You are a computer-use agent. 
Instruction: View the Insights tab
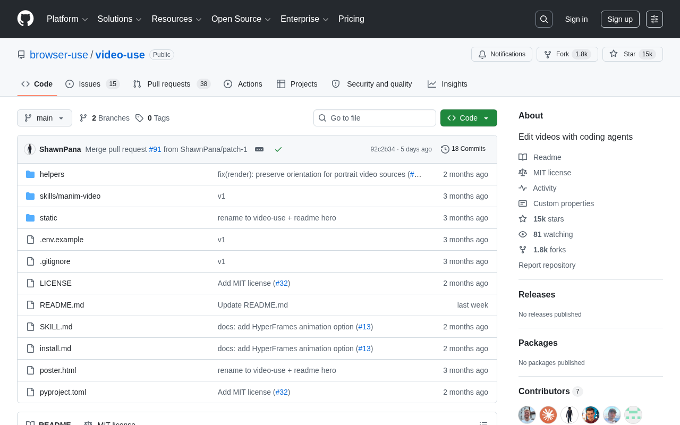[x=447, y=84]
